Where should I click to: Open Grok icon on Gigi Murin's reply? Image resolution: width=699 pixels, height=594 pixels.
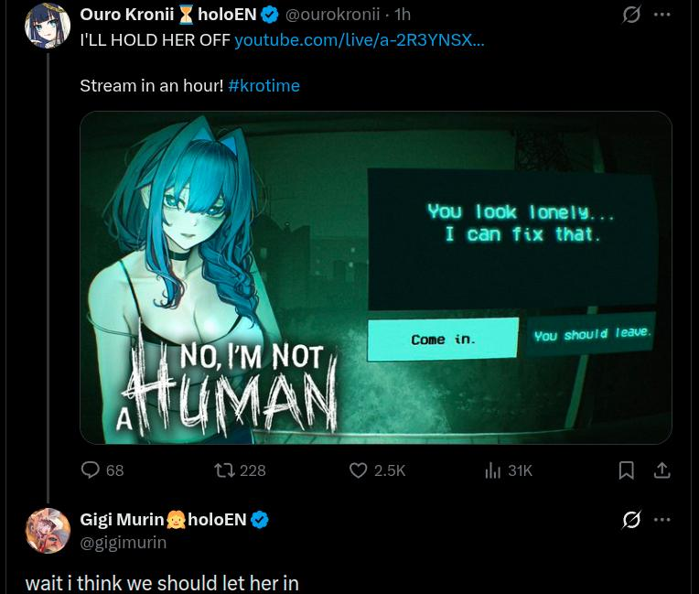click(631, 520)
